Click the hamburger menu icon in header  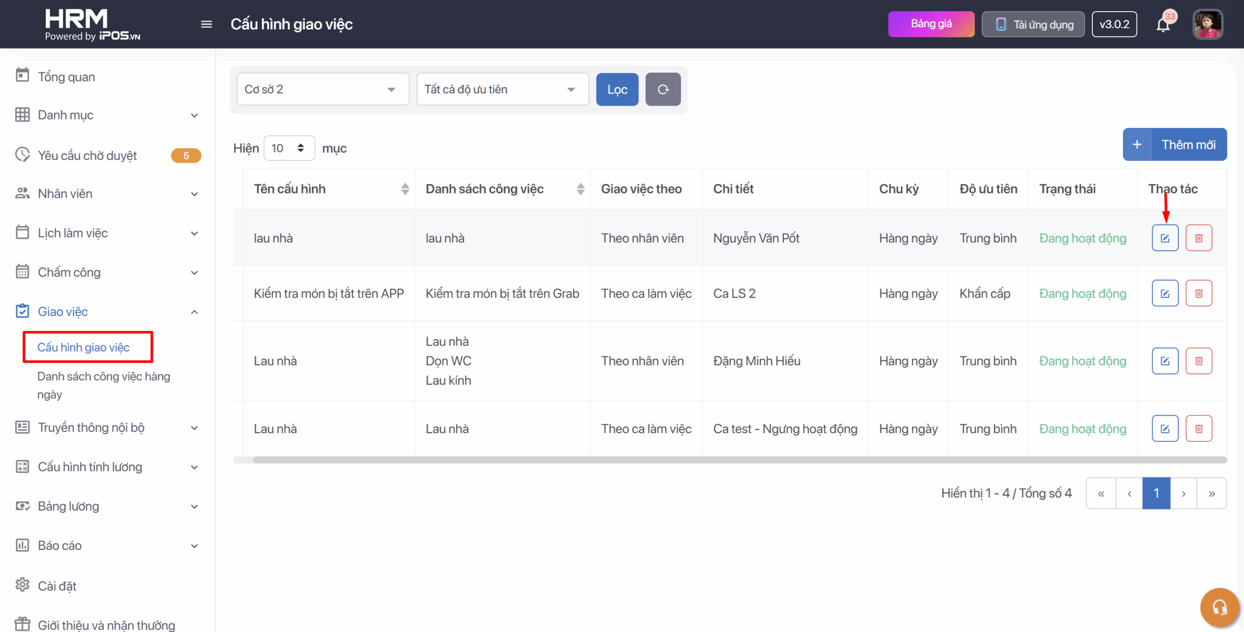(207, 24)
